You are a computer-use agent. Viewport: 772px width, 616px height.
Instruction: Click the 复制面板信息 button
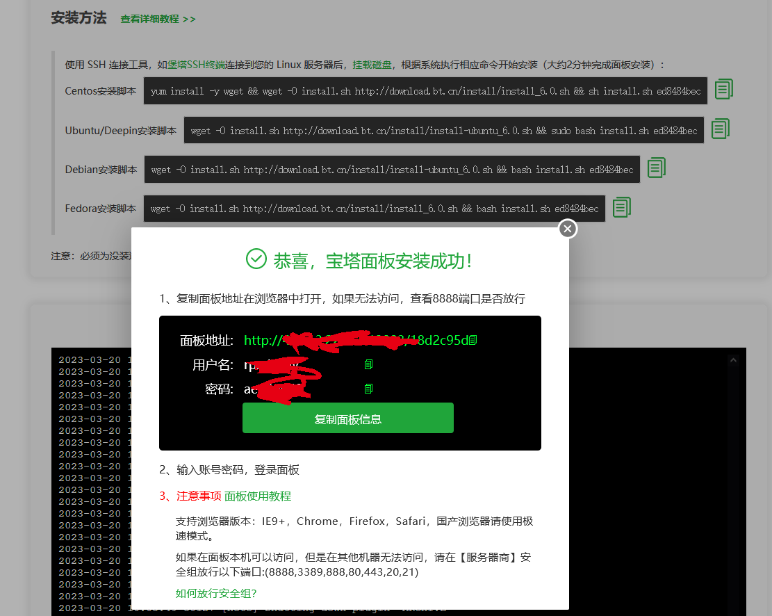pos(347,418)
